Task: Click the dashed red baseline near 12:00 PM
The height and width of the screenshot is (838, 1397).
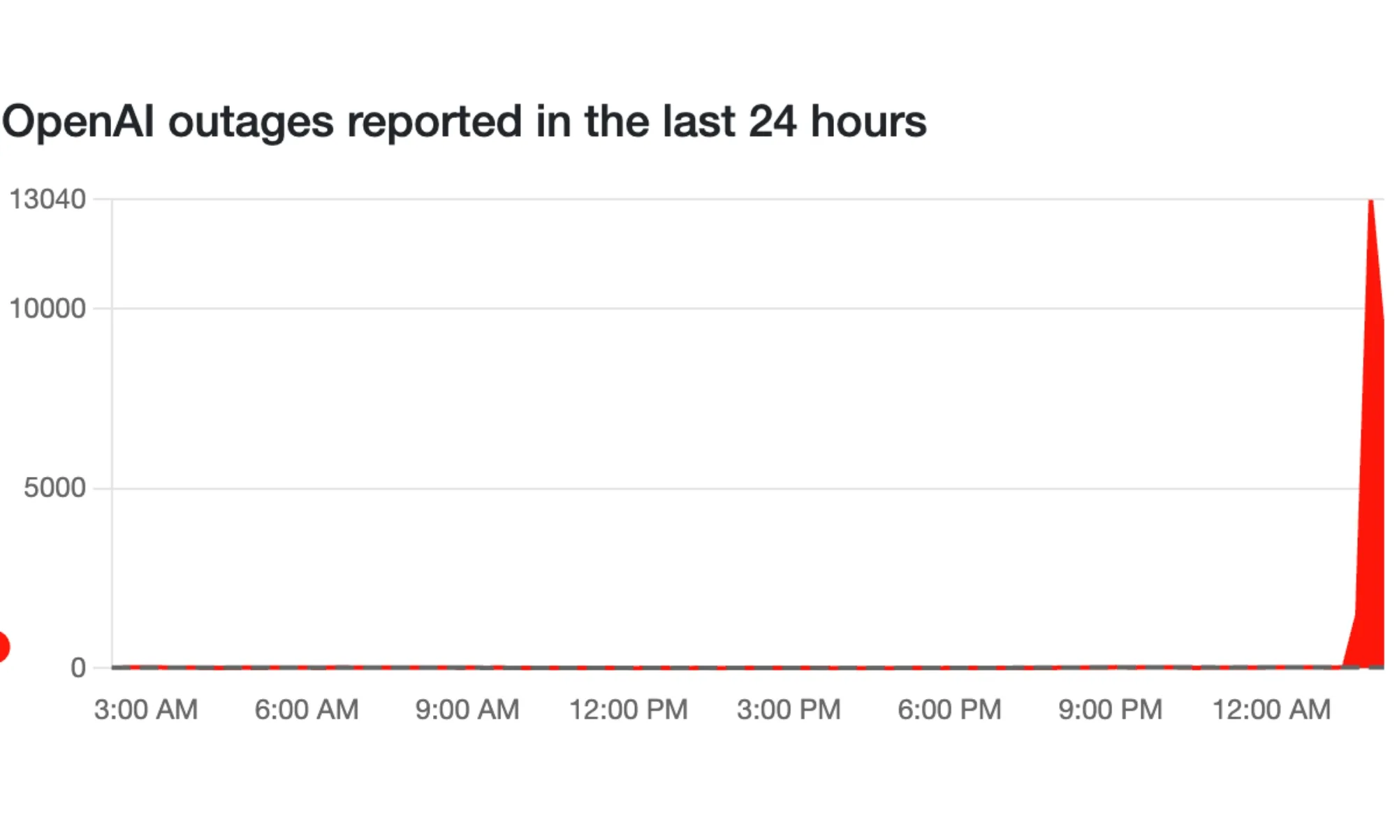Action: click(629, 668)
